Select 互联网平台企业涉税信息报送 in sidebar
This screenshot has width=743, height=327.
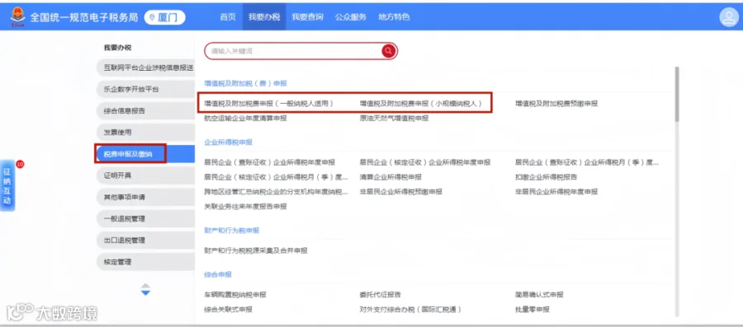point(145,68)
